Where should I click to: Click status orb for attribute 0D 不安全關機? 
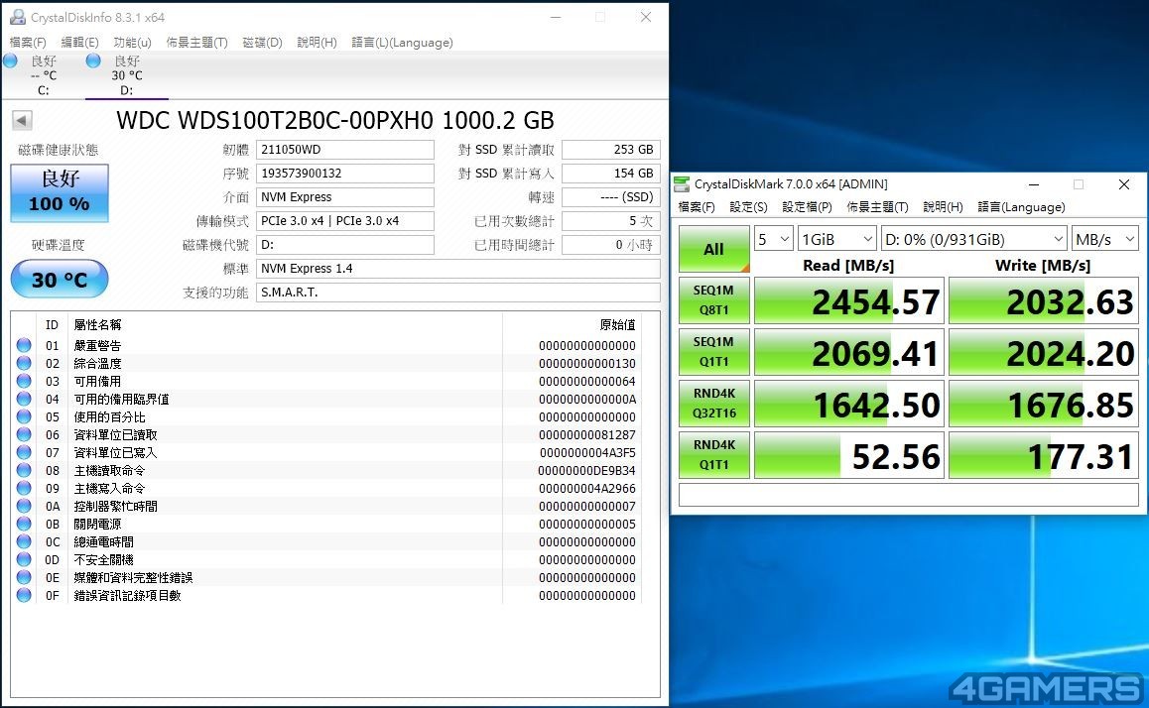(x=24, y=559)
